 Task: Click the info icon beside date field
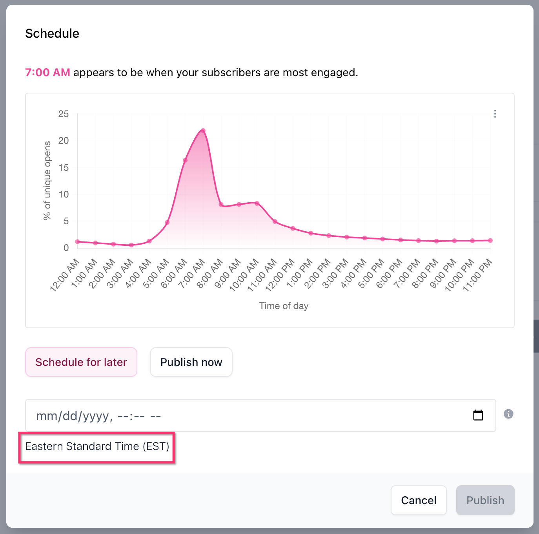coord(508,414)
